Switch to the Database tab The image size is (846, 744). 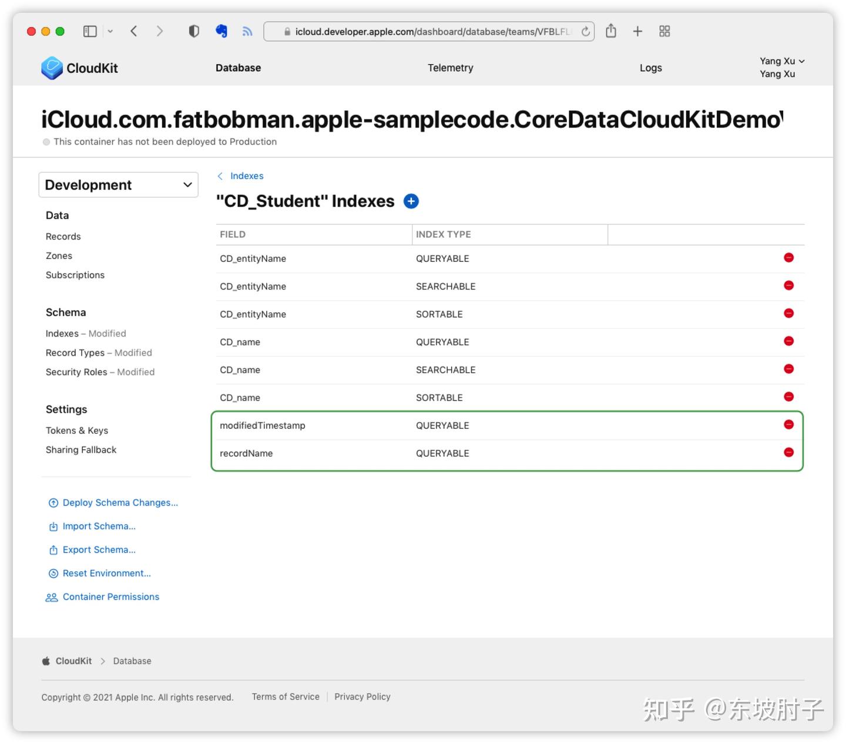pyautogui.click(x=238, y=68)
